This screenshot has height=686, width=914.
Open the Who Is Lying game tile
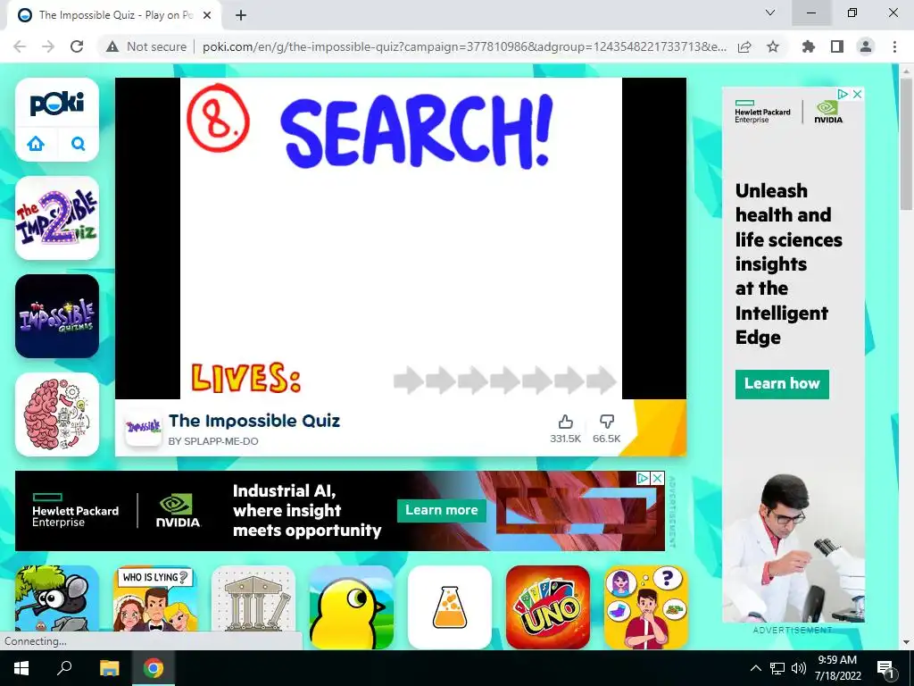tap(155, 607)
